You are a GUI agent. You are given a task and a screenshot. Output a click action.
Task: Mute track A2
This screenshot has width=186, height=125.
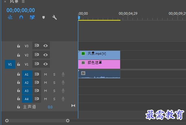(45, 83)
